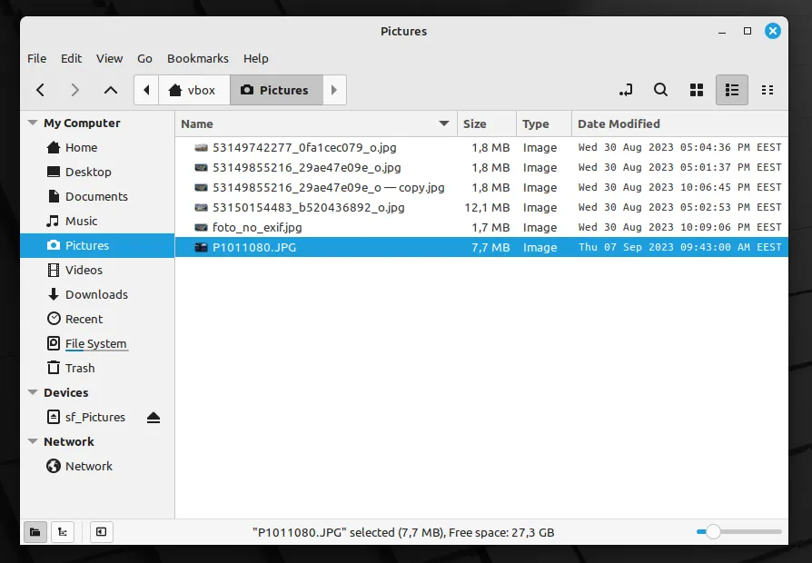Open Music in the sidebar
Screen dimensions: 812x563
(97, 222)
